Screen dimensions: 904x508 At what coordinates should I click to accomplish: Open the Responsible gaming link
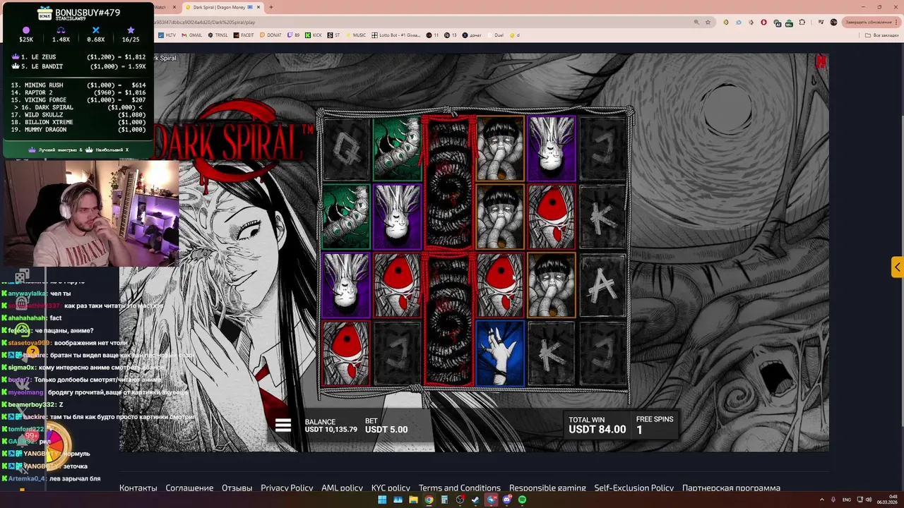coord(547,488)
